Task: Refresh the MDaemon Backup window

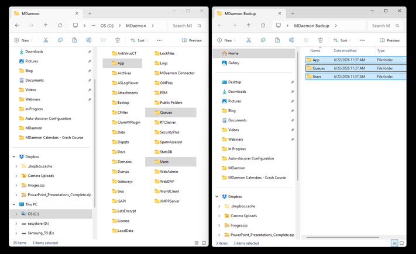Action: pos(263,26)
